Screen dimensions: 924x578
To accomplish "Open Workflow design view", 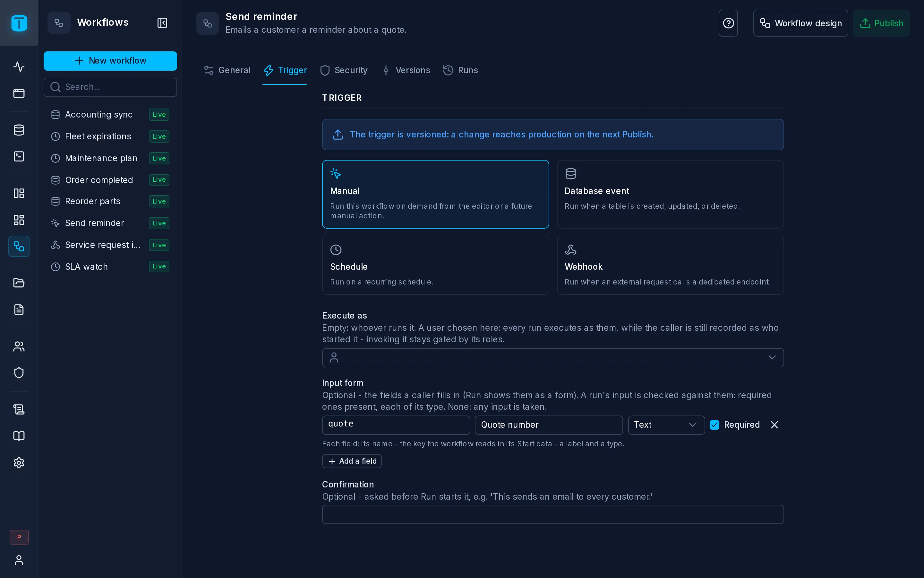I will pos(800,23).
